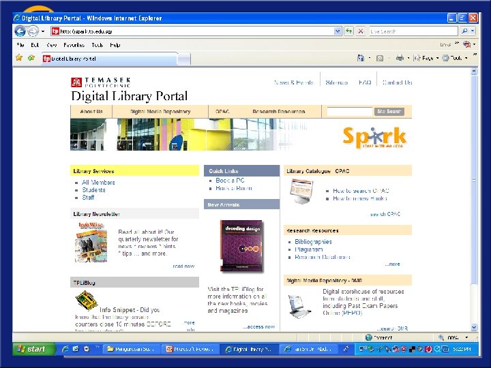This screenshot has height=368, width=491.
Task: Select the About Us navigation item
Action: (91, 112)
